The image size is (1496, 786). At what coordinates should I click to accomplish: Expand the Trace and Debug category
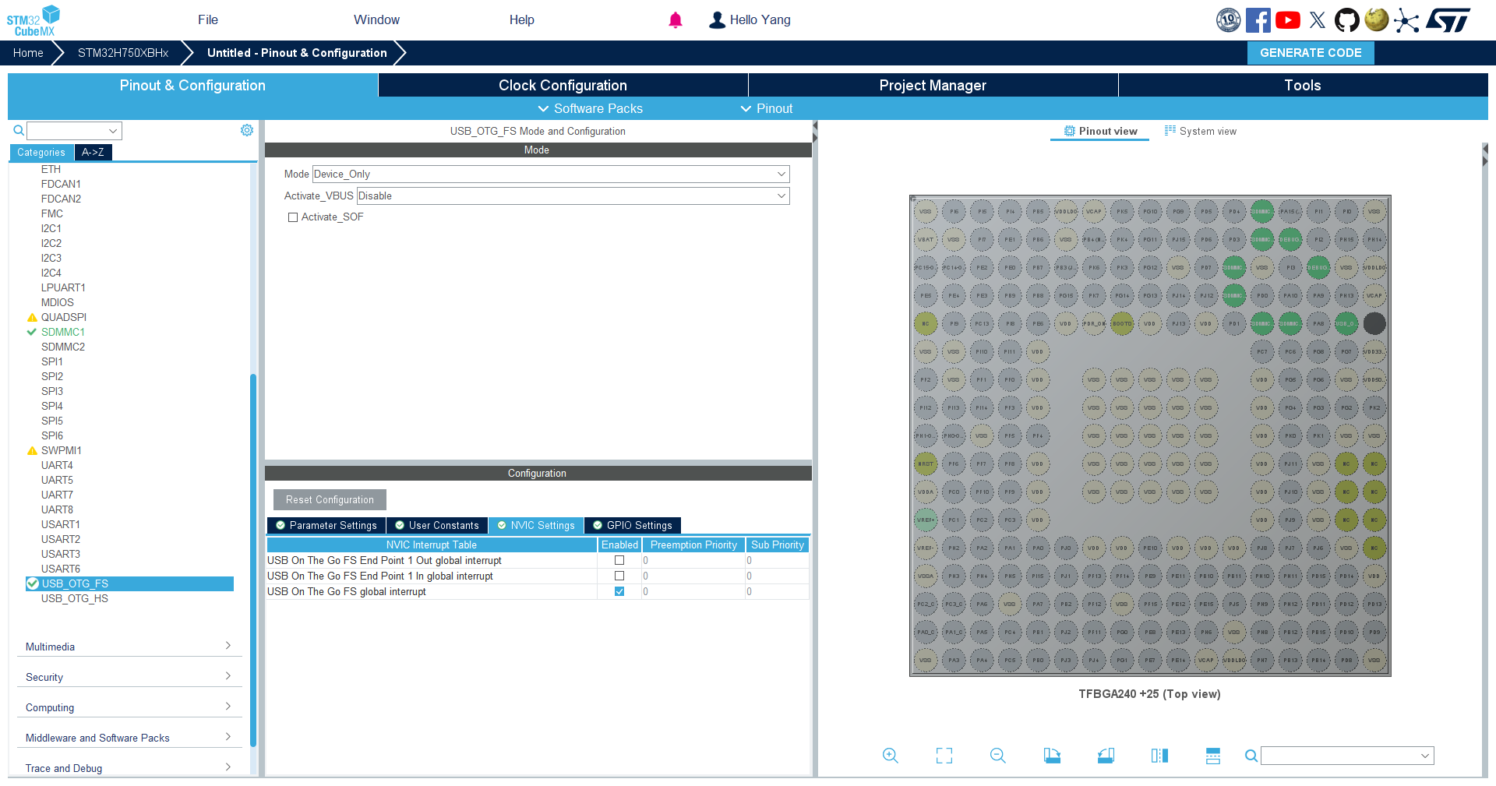pyautogui.click(x=129, y=768)
